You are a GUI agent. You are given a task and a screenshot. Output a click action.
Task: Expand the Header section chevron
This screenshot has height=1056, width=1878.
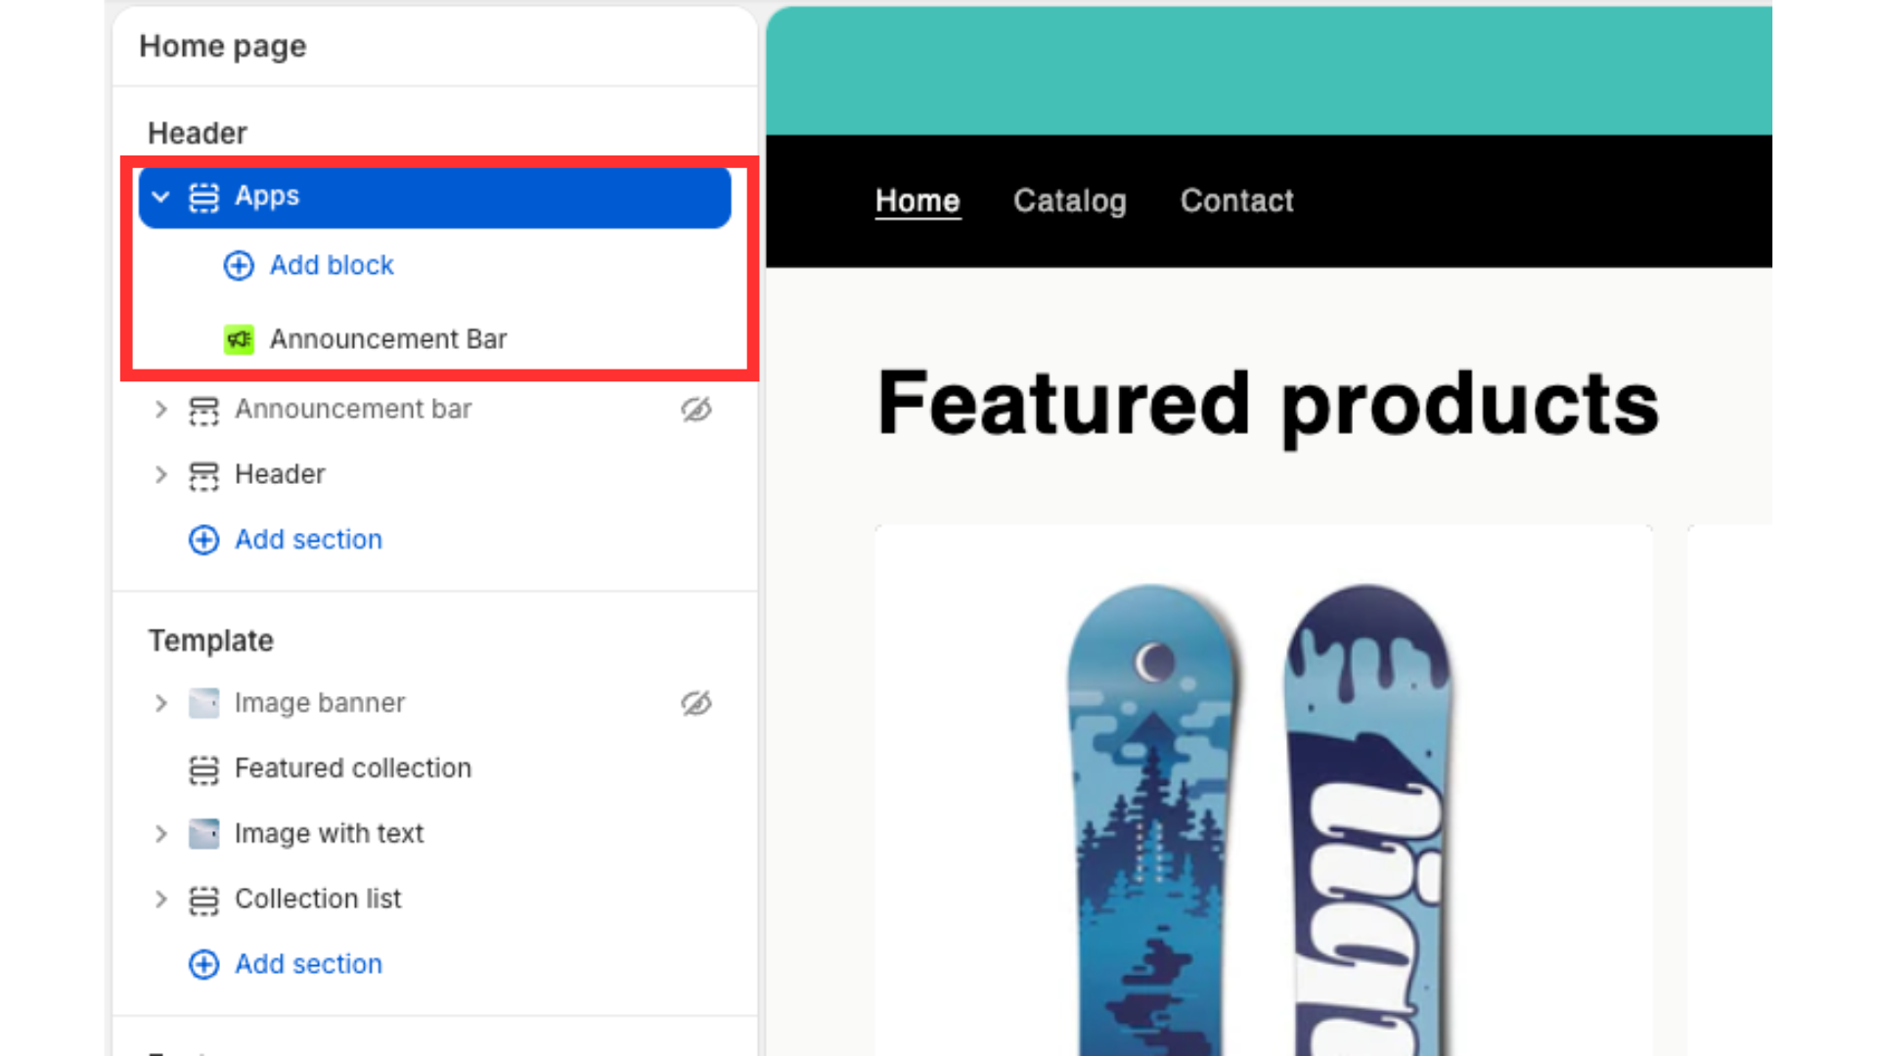click(x=161, y=475)
